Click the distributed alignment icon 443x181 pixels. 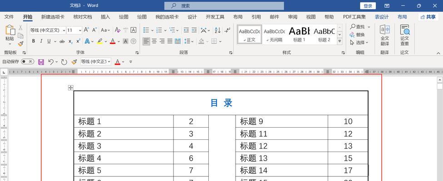coord(178,41)
